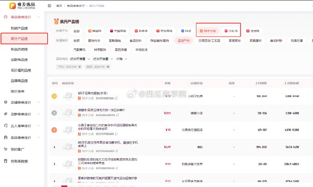Screen dimensions: 313x187
Task: Open the rank 3 fishing rod thumbnail
Action: coord(68,130)
